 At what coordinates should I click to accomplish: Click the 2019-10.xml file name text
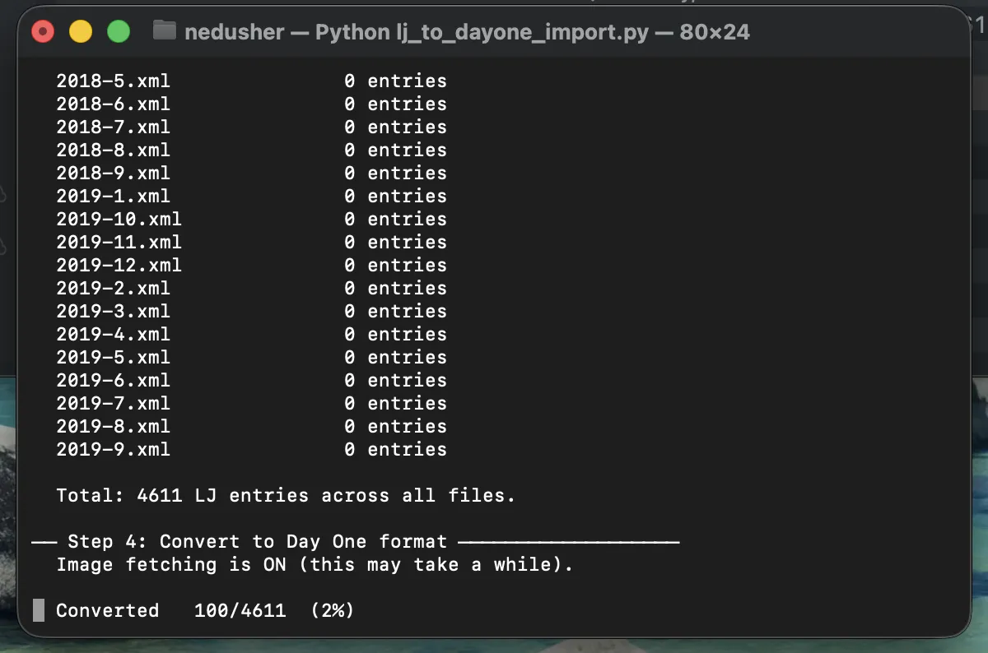[119, 219]
